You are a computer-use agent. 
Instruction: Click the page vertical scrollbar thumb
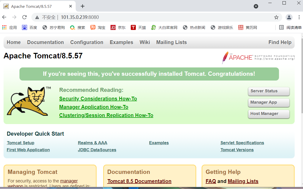click(x=302, y=76)
